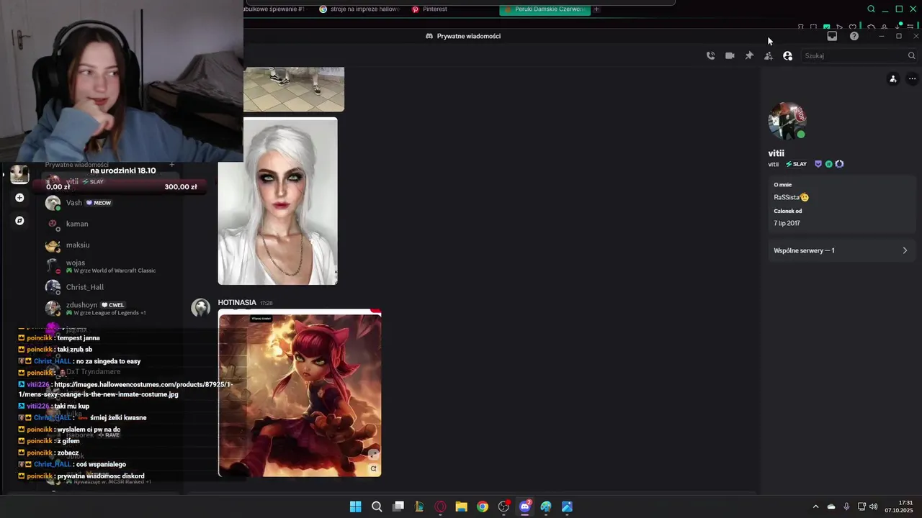
Task: Switch to Peruki Damskie Czerwone tab
Action: pos(545,9)
